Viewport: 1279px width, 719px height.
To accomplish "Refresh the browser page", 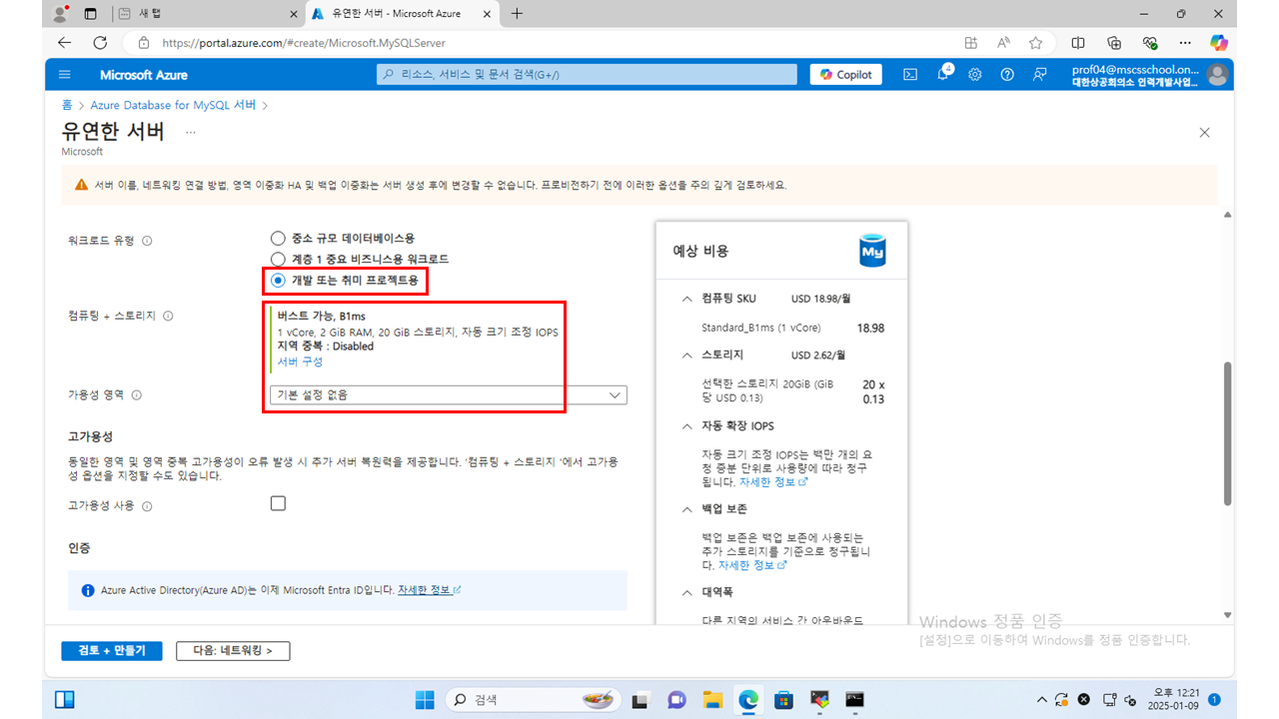I will (100, 43).
